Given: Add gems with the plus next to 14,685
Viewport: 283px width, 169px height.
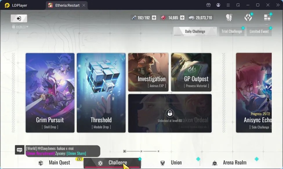Looking at the screenshot, I should click(182, 17).
